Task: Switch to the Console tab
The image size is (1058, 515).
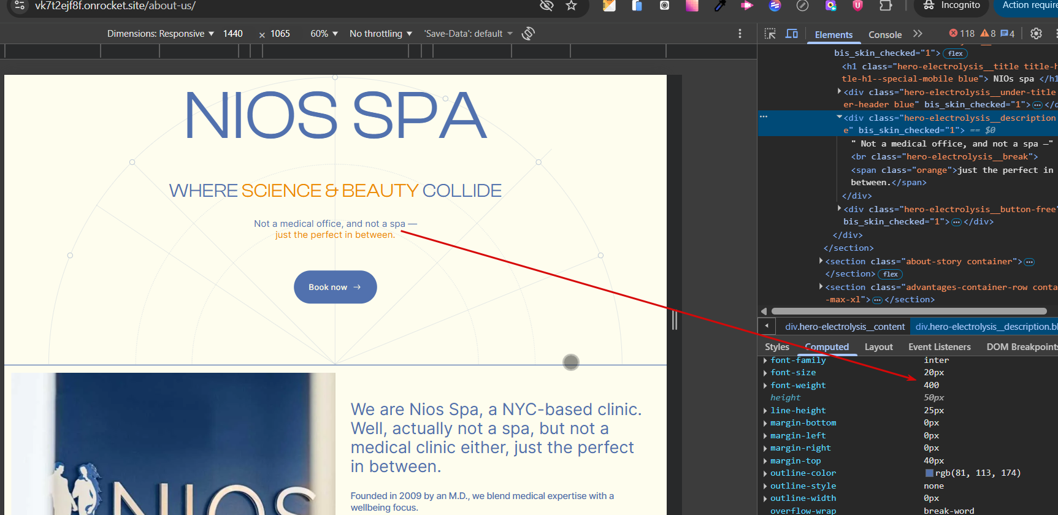Action: tap(885, 35)
